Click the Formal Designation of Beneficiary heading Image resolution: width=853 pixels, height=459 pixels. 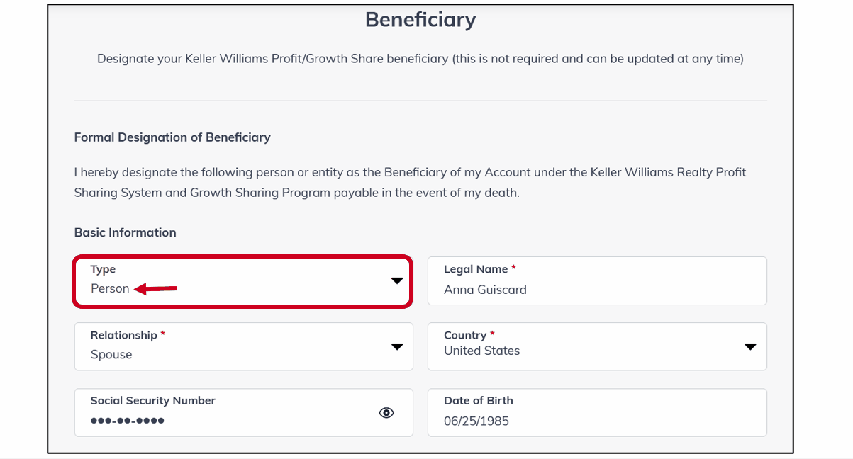172,137
